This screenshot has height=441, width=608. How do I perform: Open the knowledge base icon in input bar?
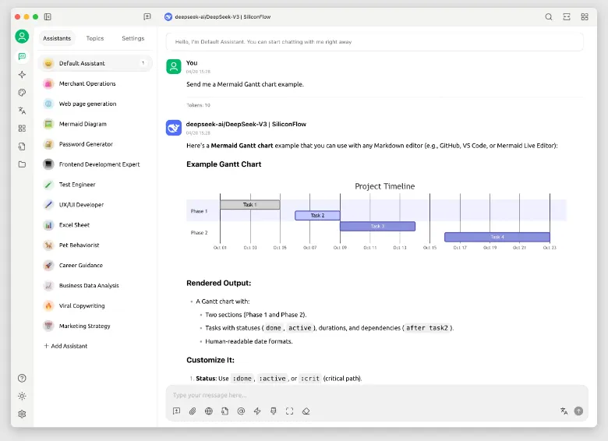coord(224,411)
